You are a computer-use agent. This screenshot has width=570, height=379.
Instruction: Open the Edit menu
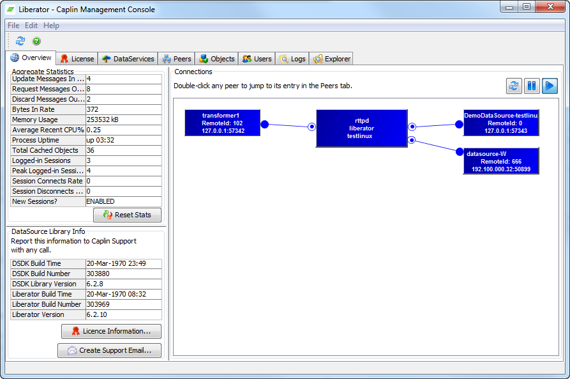pyautogui.click(x=31, y=26)
